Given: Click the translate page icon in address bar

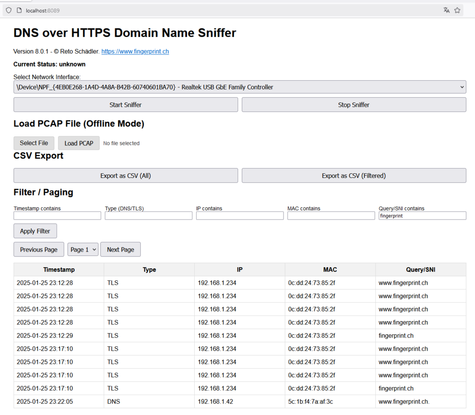Looking at the screenshot, I should click(446, 10).
